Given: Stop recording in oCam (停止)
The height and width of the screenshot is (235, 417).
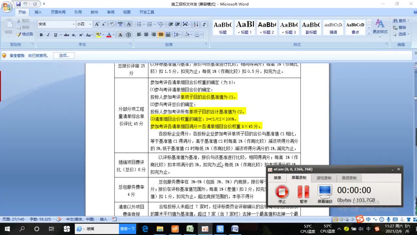Looking at the screenshot, I should tap(282, 194).
